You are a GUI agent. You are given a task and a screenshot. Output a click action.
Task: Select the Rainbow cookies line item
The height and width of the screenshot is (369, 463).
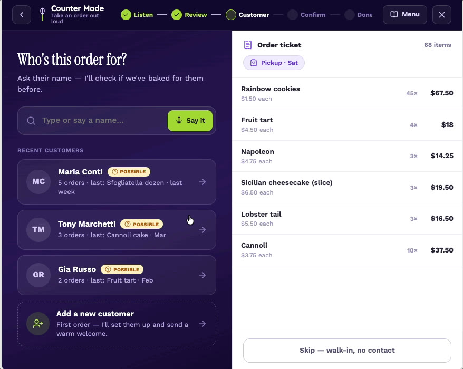(x=347, y=93)
